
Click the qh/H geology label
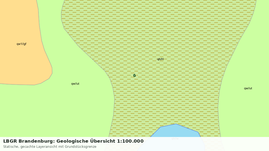pyautogui.click(x=160, y=59)
